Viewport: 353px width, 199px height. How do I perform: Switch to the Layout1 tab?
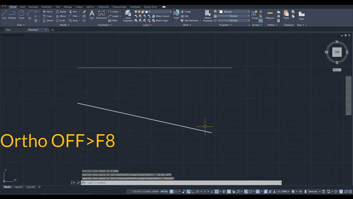pos(18,187)
